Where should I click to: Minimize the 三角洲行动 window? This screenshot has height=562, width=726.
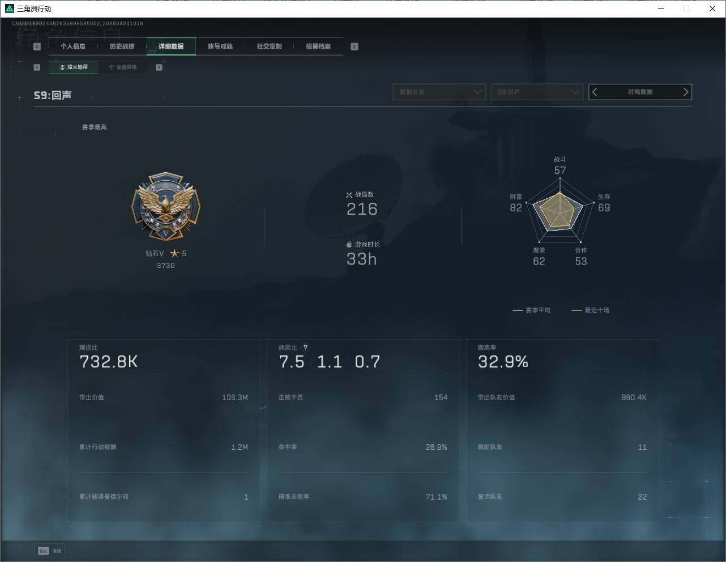pyautogui.click(x=661, y=8)
